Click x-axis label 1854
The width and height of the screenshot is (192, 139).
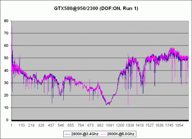click(179, 125)
